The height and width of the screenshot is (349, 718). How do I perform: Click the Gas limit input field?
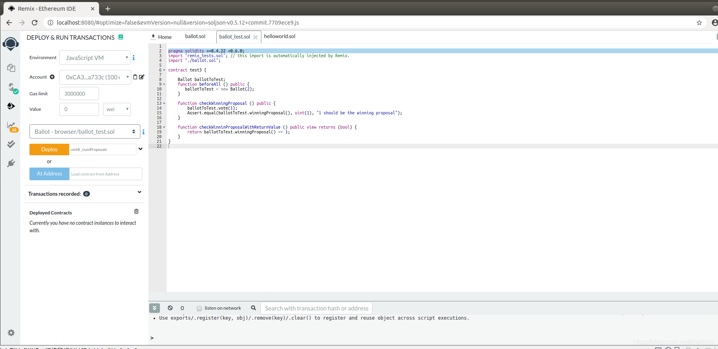[79, 94]
